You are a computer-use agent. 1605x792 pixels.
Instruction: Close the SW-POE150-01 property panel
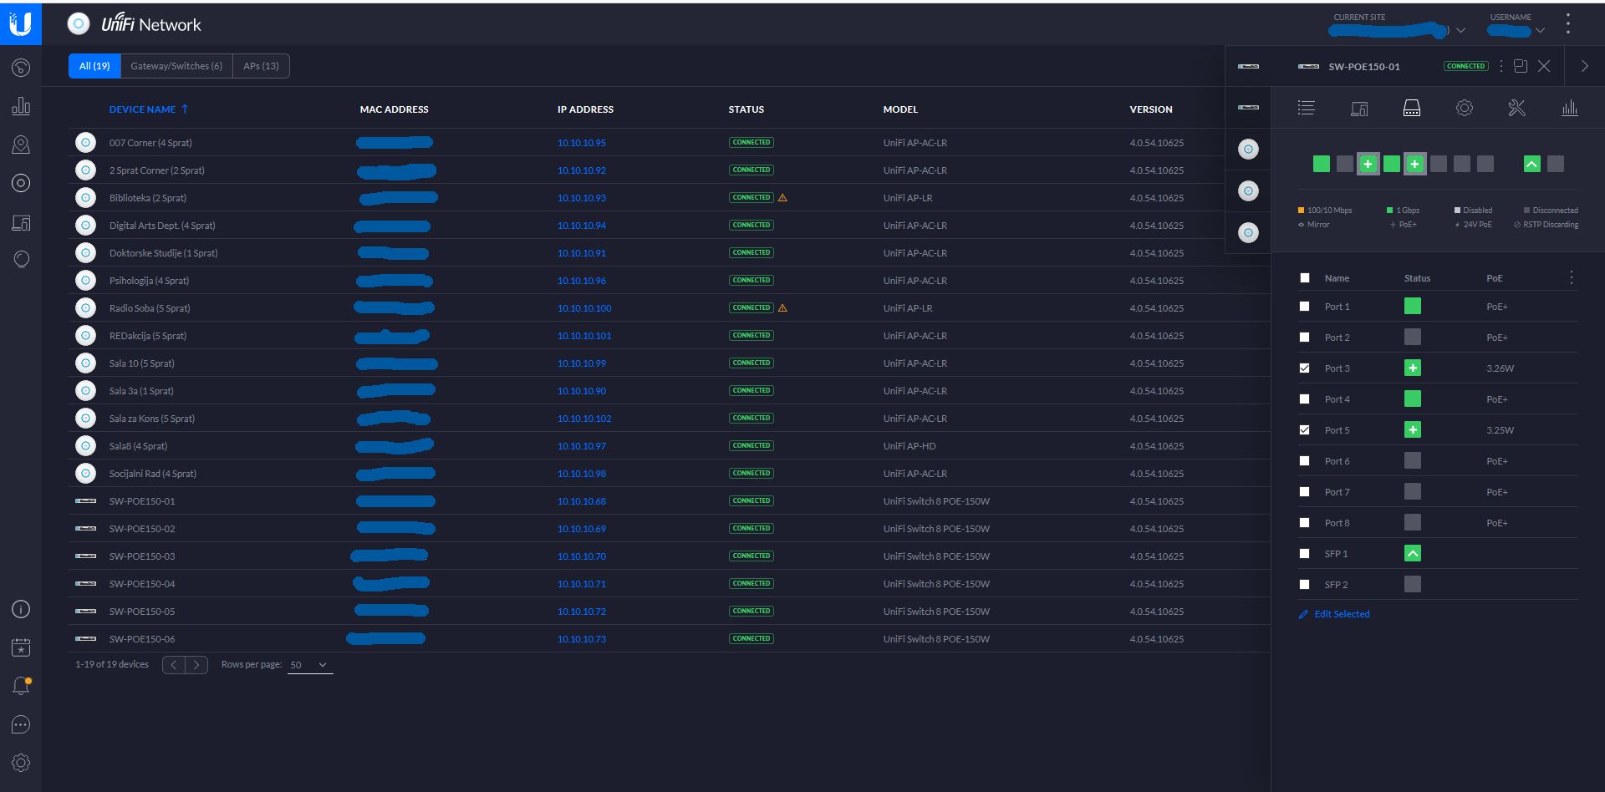click(x=1544, y=66)
